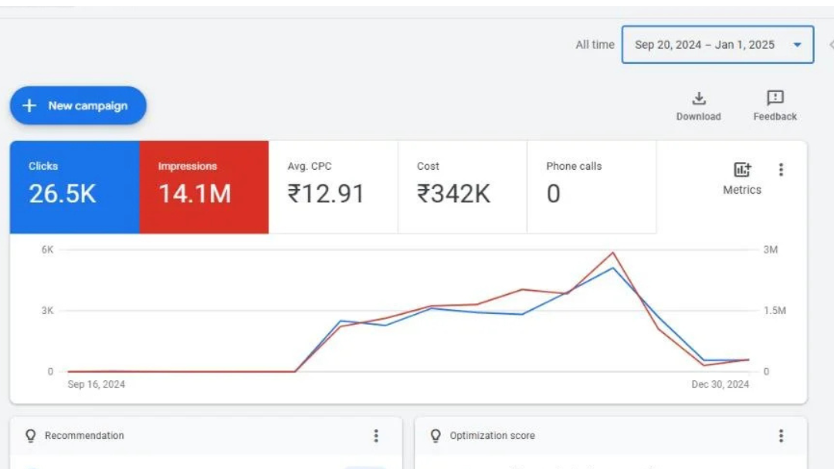
Task: Open the Optimization score card's three-dot menu
Action: pos(781,436)
